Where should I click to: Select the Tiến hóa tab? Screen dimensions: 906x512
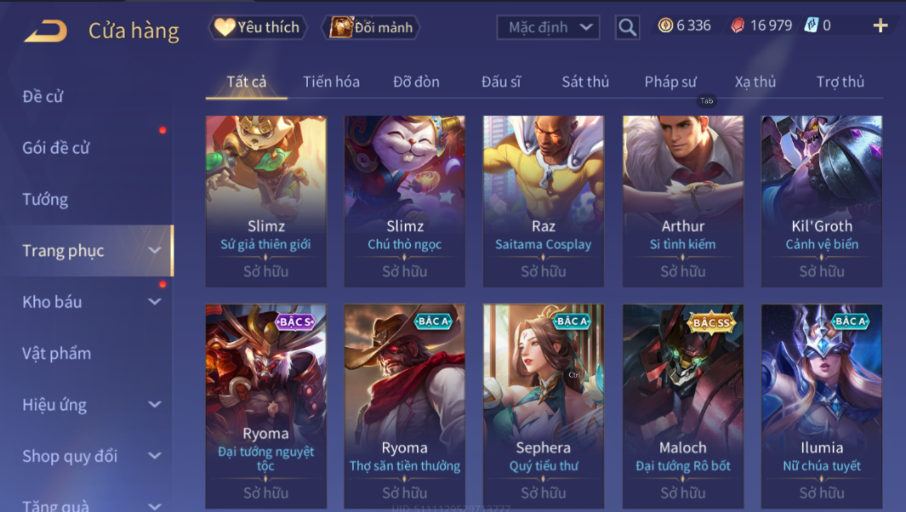click(331, 82)
